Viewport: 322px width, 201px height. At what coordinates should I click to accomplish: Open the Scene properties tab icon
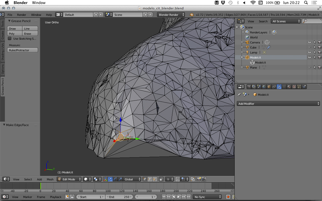pos(259,87)
